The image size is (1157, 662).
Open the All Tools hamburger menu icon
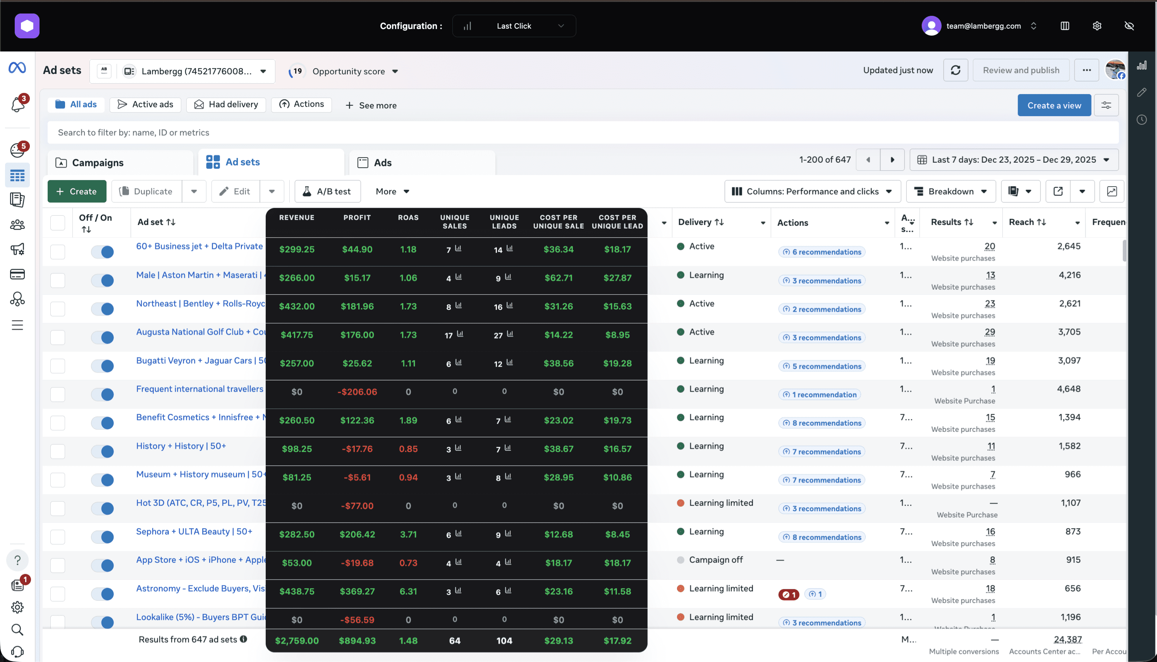17,325
